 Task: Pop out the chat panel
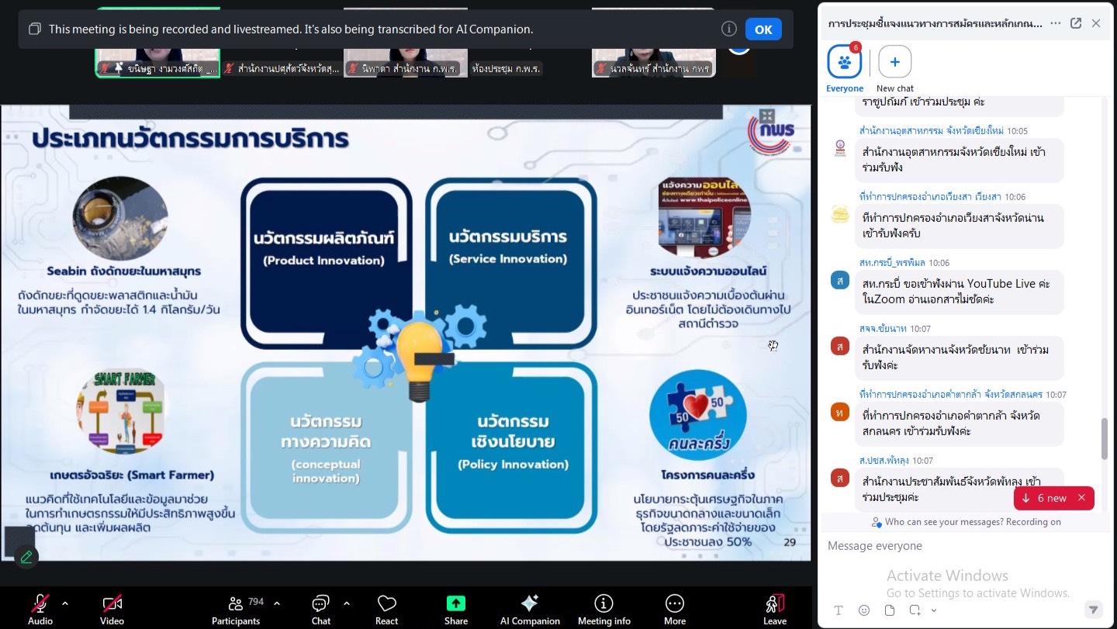[1076, 23]
